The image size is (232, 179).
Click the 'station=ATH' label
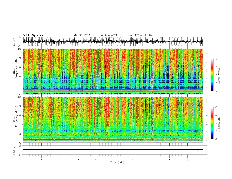point(109,35)
